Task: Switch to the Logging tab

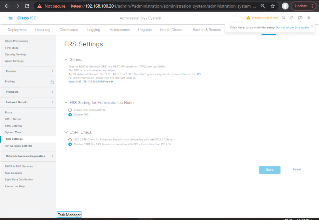Action: [x=94, y=30]
